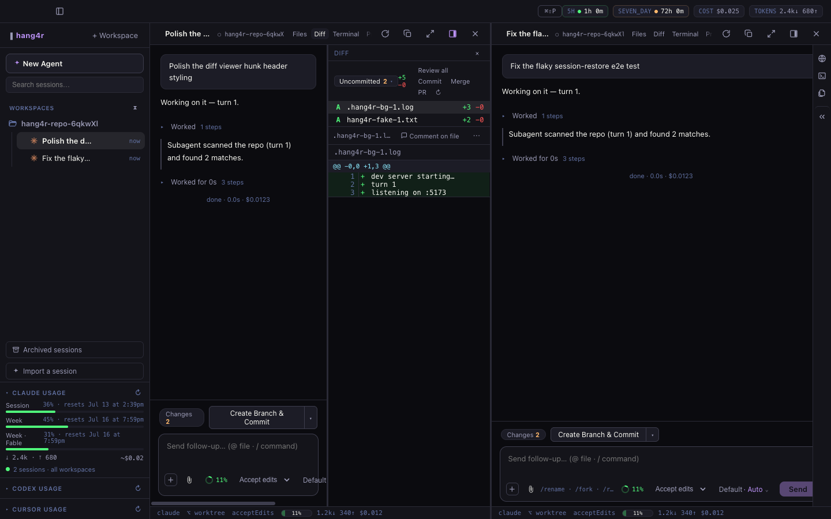Refresh the Polish session pane
Image resolution: width=831 pixels, height=519 pixels.
[385, 34]
